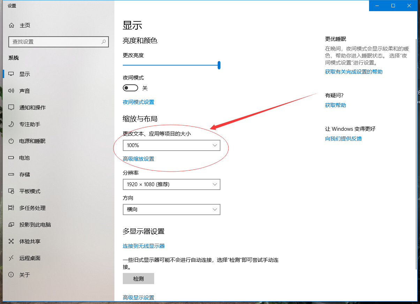
Task: Select the 远程桌面 icon
Action: pos(11,258)
